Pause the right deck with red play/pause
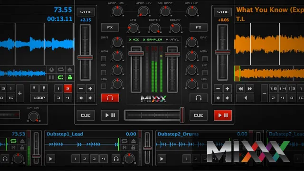 [x=223, y=115]
